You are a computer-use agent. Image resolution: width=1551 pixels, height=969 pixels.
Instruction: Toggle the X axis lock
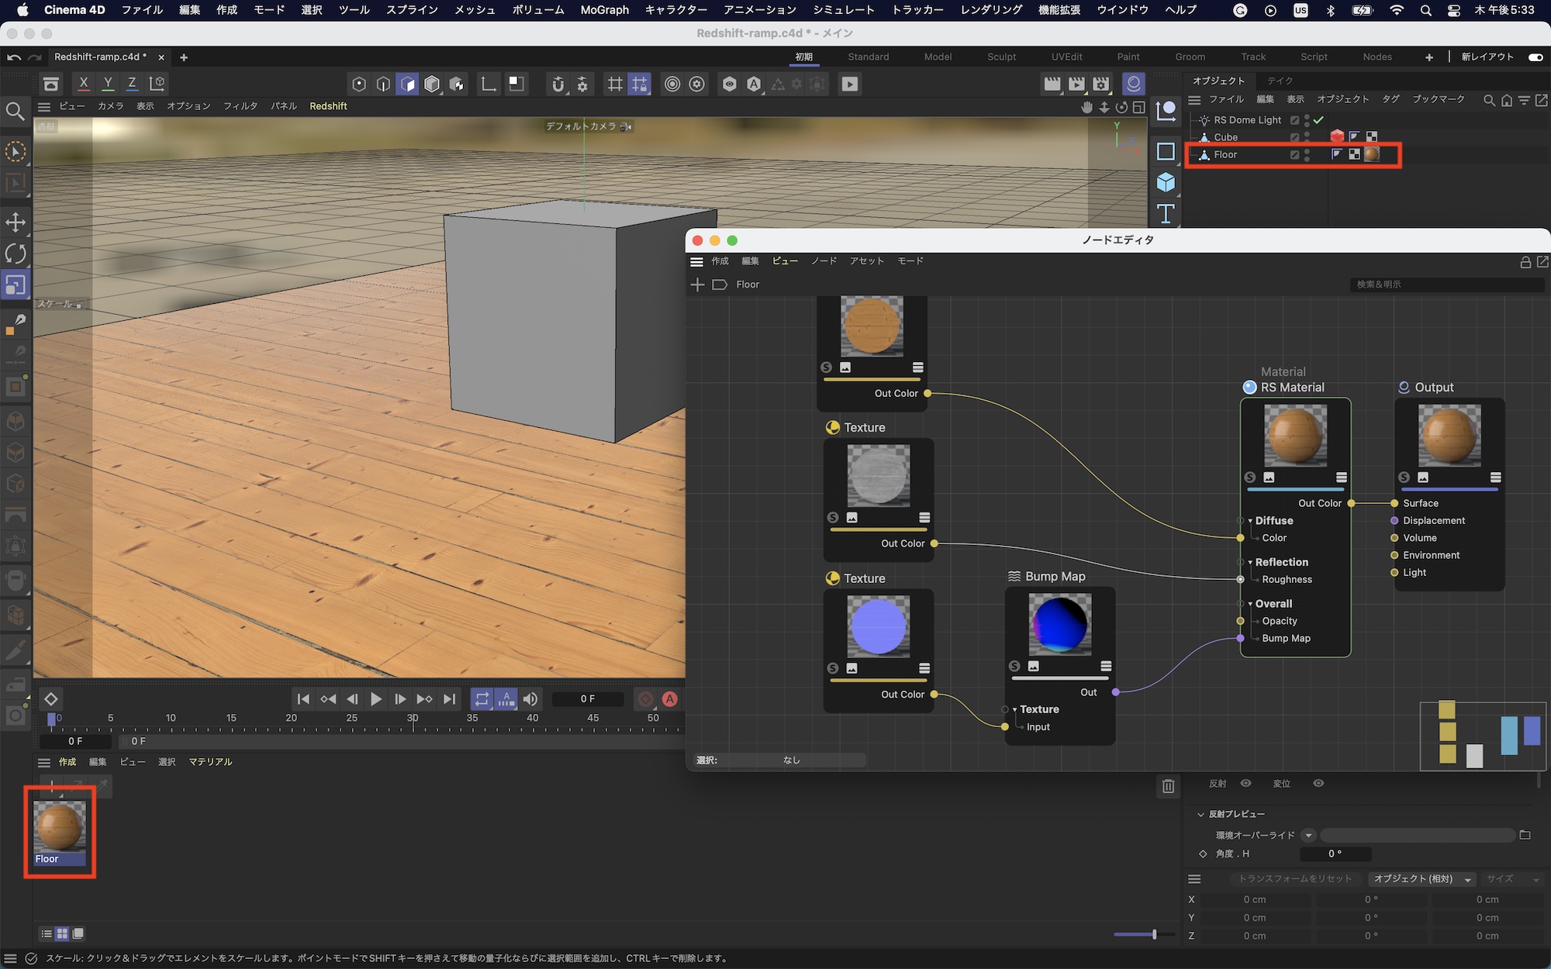click(x=84, y=84)
